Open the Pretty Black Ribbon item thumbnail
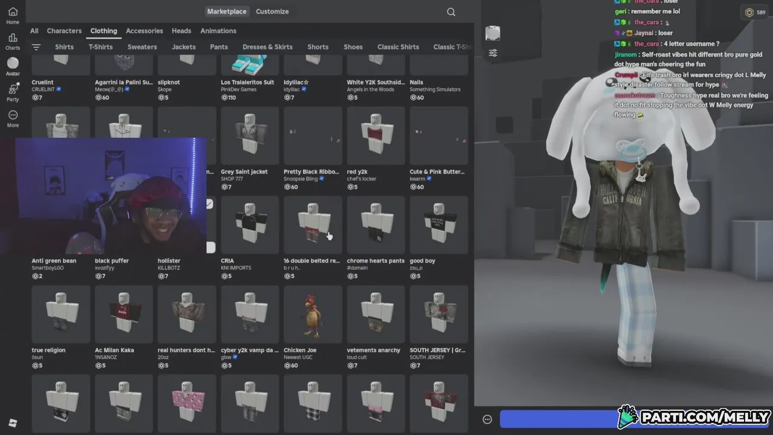773x435 pixels. point(313,136)
